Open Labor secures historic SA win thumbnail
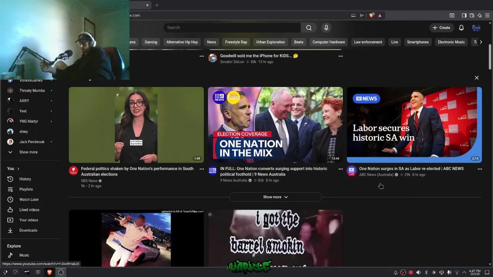 pyautogui.click(x=414, y=125)
